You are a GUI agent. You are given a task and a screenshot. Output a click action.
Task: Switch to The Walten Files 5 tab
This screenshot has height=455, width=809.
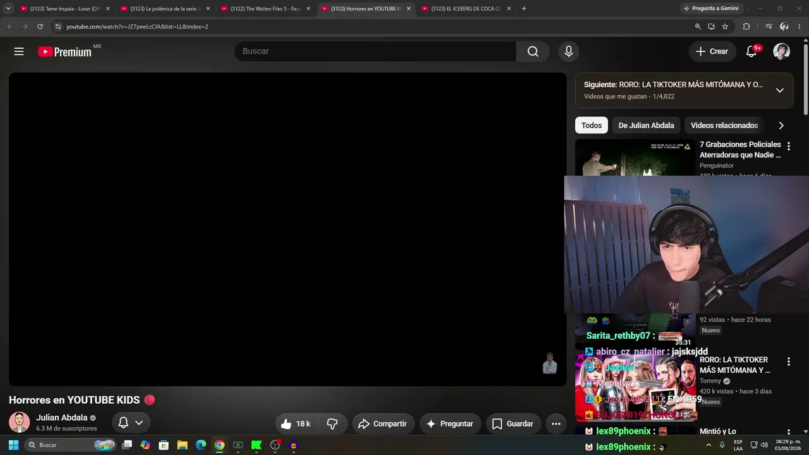click(x=266, y=9)
